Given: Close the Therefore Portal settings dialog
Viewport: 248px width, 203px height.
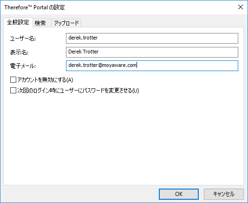Looking at the screenshot, I should click(x=241, y=7).
